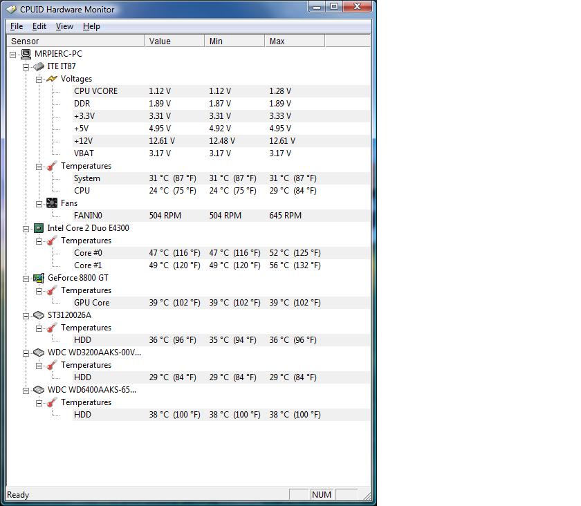Click the Sensor column header

(75, 41)
